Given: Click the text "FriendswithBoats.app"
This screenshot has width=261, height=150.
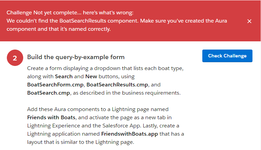Looking at the screenshot, I should coord(130,134).
